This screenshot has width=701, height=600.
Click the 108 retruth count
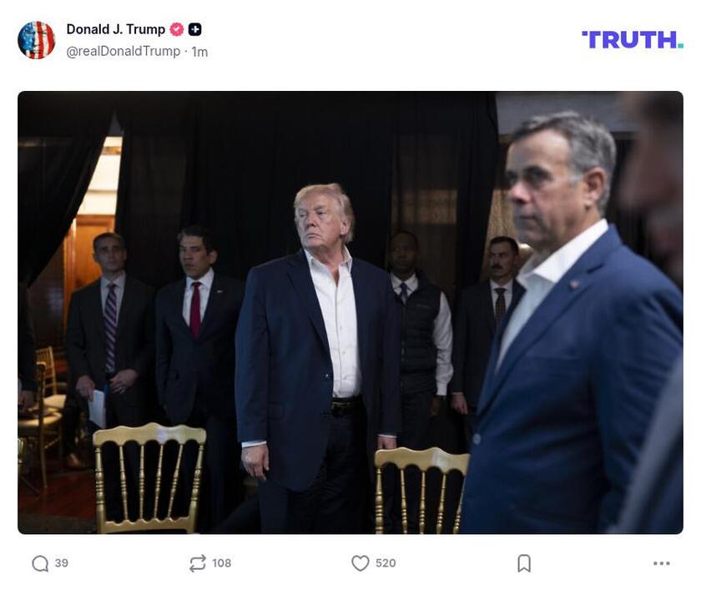point(222,564)
